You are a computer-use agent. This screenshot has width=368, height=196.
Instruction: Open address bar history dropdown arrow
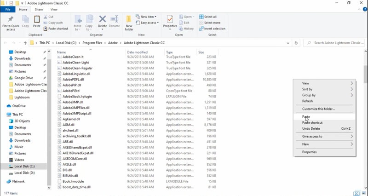pos(288,43)
